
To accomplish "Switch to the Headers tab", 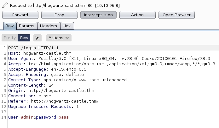I will pos(49,26).
